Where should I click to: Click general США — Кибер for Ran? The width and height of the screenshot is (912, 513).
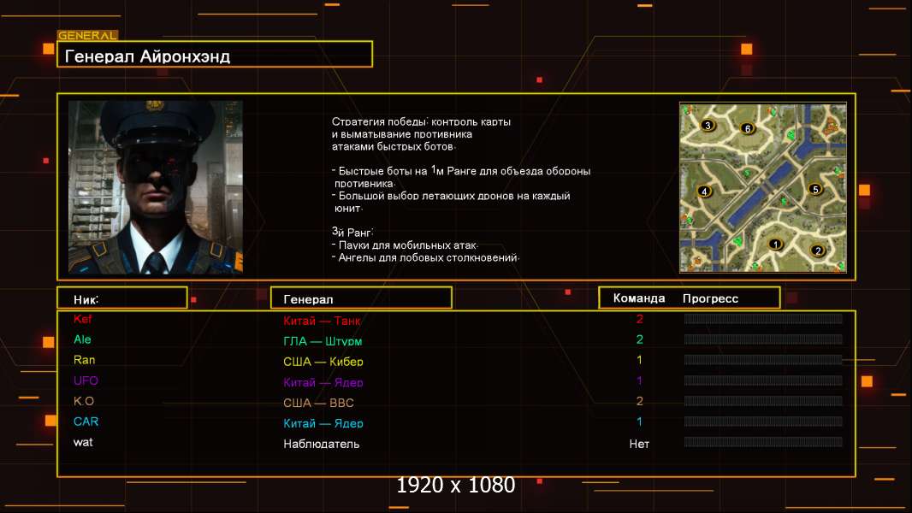323,362
